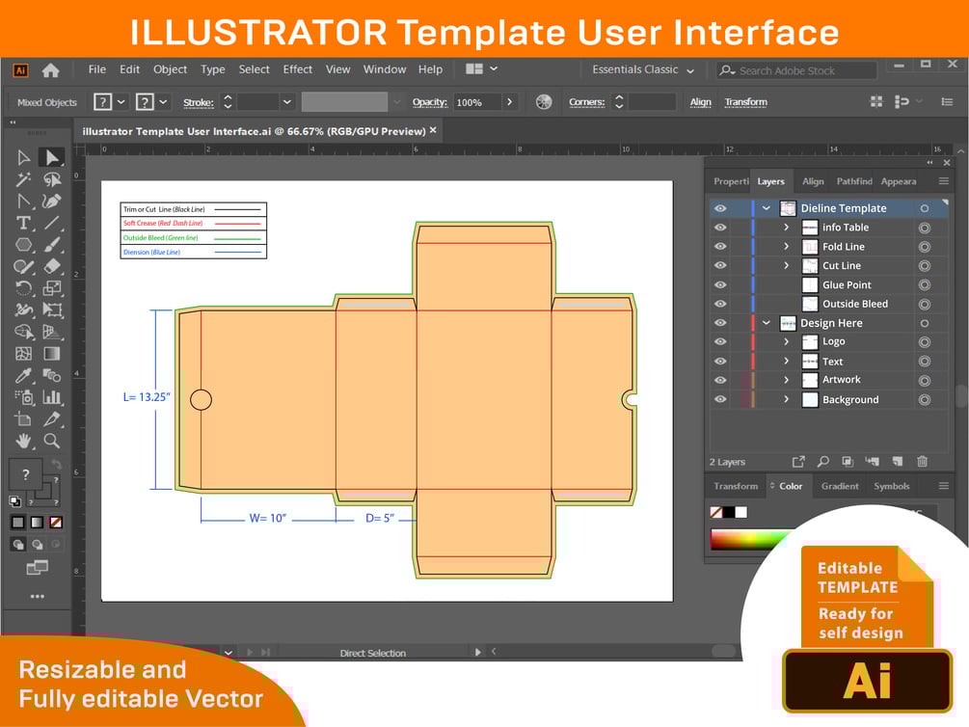Click the Delete Selection trash icon in Layers
969x727 pixels.
(922, 461)
